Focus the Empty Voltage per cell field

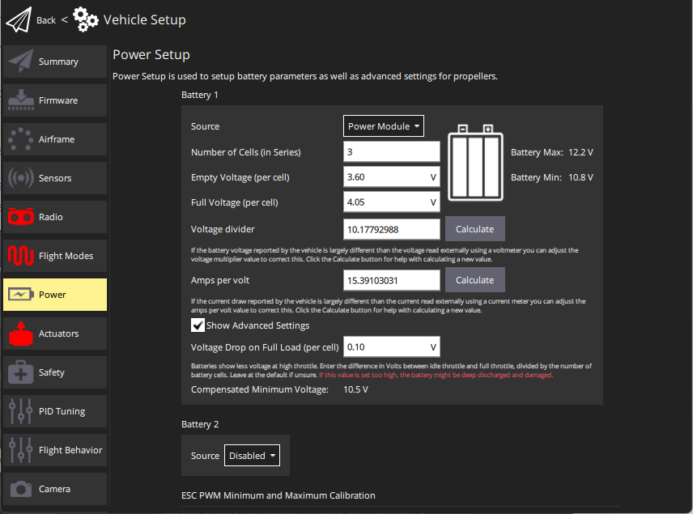[x=386, y=177]
